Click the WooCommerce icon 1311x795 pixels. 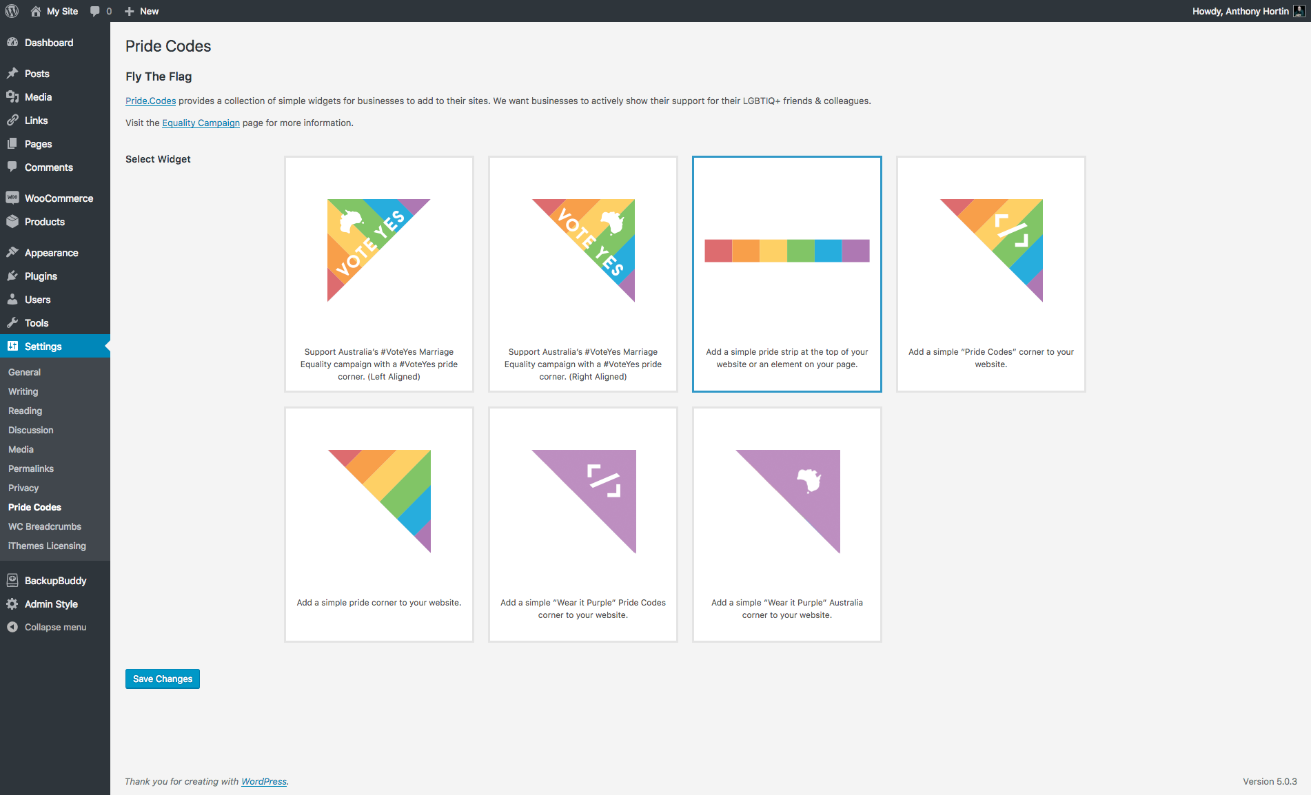[12, 198]
